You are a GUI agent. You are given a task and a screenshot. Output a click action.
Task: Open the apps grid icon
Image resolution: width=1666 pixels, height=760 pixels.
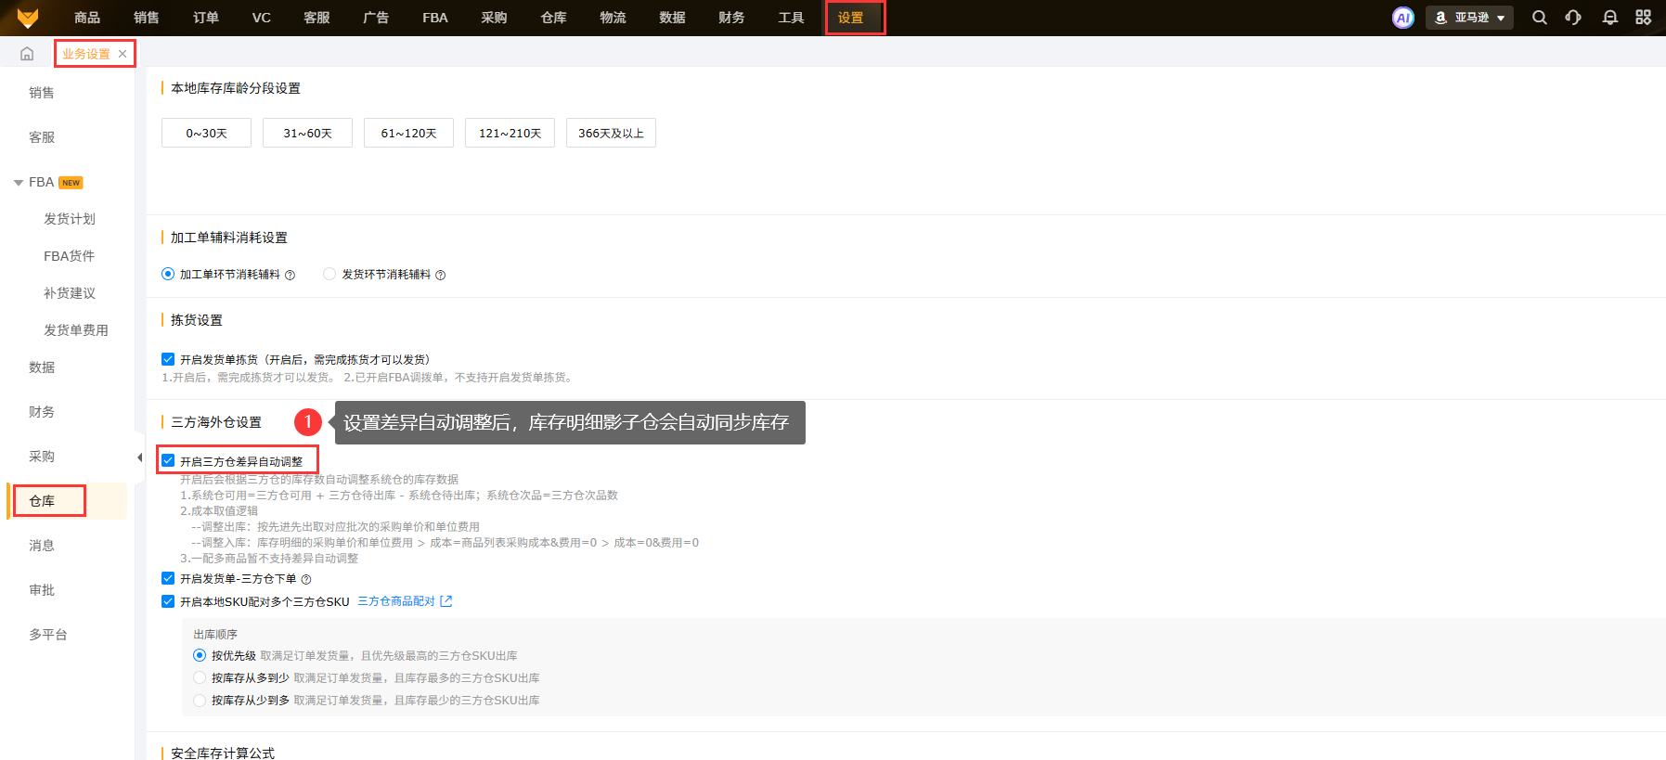pos(1644,18)
